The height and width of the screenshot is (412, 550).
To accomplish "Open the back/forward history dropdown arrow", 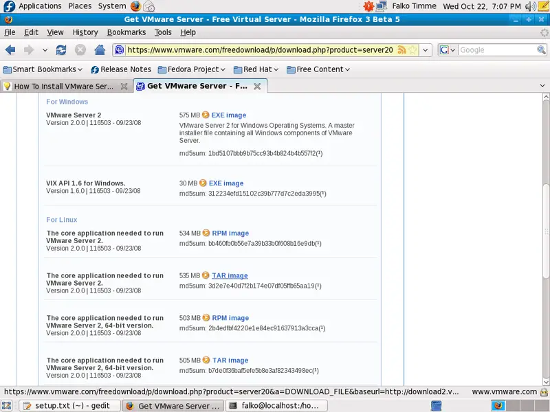I will [45, 50].
